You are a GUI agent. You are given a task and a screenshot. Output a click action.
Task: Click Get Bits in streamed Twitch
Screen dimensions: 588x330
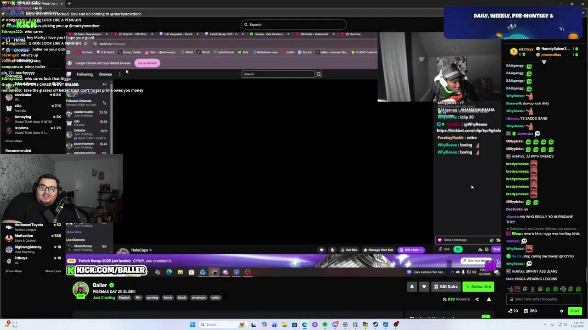349,250
